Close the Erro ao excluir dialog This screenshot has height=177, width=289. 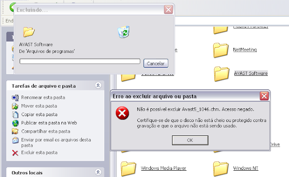(264, 96)
